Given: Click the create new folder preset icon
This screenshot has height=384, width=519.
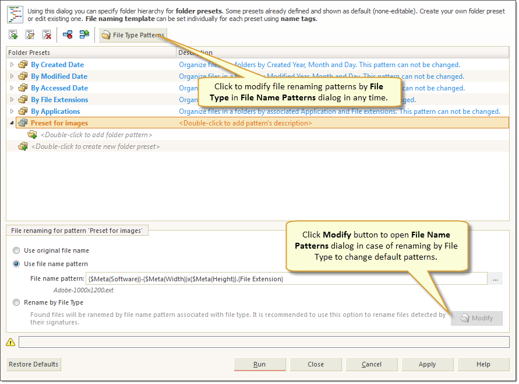Looking at the screenshot, I should [23, 146].
